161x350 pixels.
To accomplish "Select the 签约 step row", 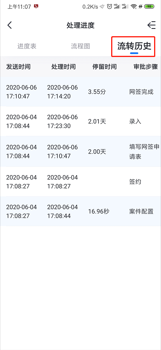I will [80, 182].
